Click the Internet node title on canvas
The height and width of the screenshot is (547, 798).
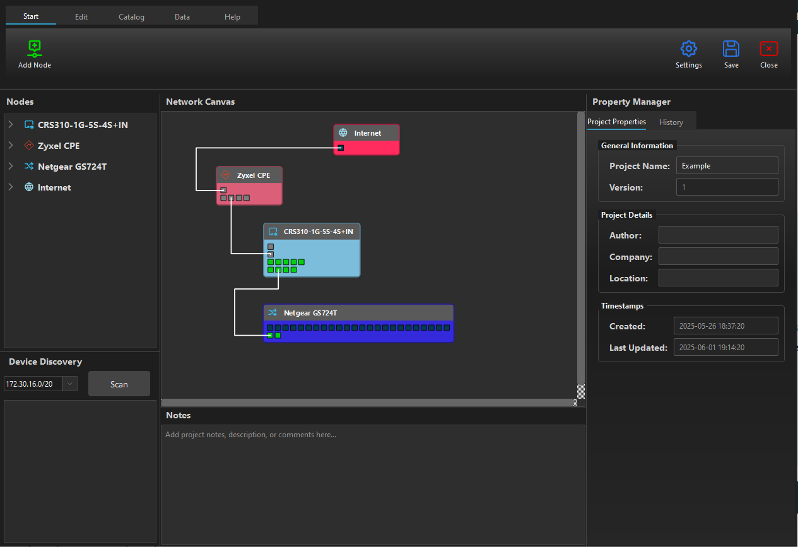coord(368,133)
